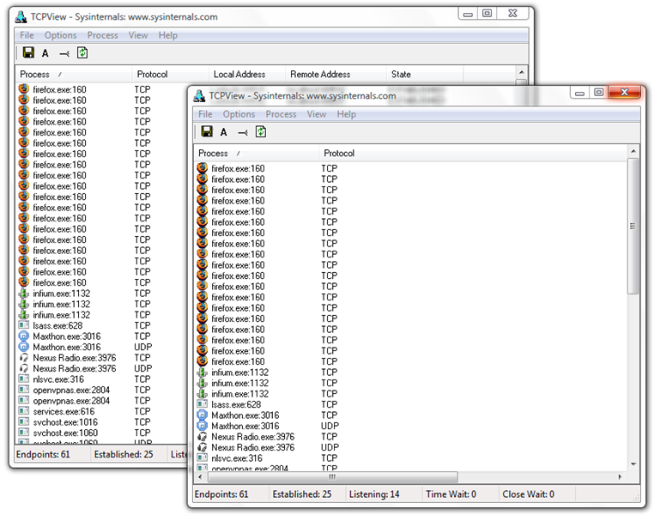This screenshot has height=515, width=654.
Task: Click front window vertical scrollbar up arrow
Action: click(x=633, y=151)
